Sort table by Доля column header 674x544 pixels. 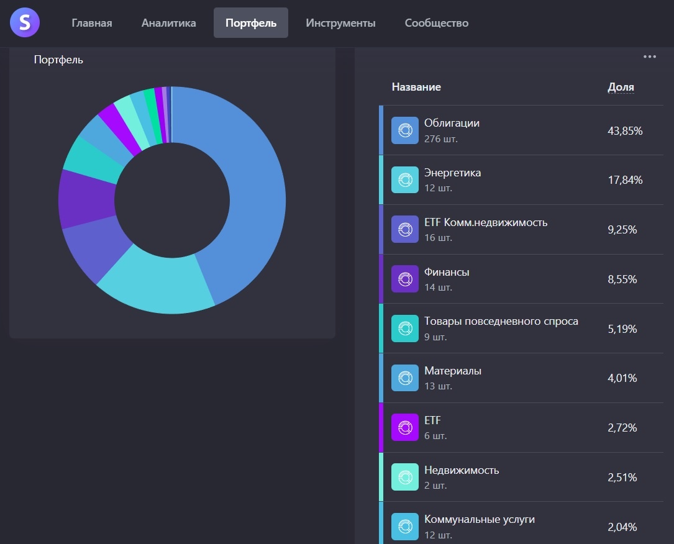(621, 87)
